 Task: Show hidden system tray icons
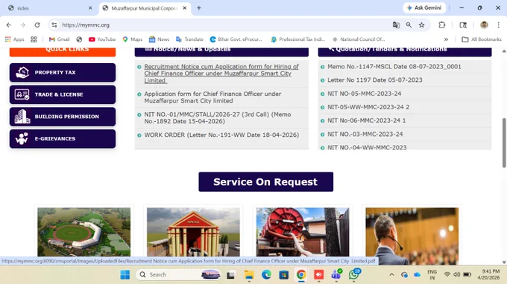click(x=391, y=274)
